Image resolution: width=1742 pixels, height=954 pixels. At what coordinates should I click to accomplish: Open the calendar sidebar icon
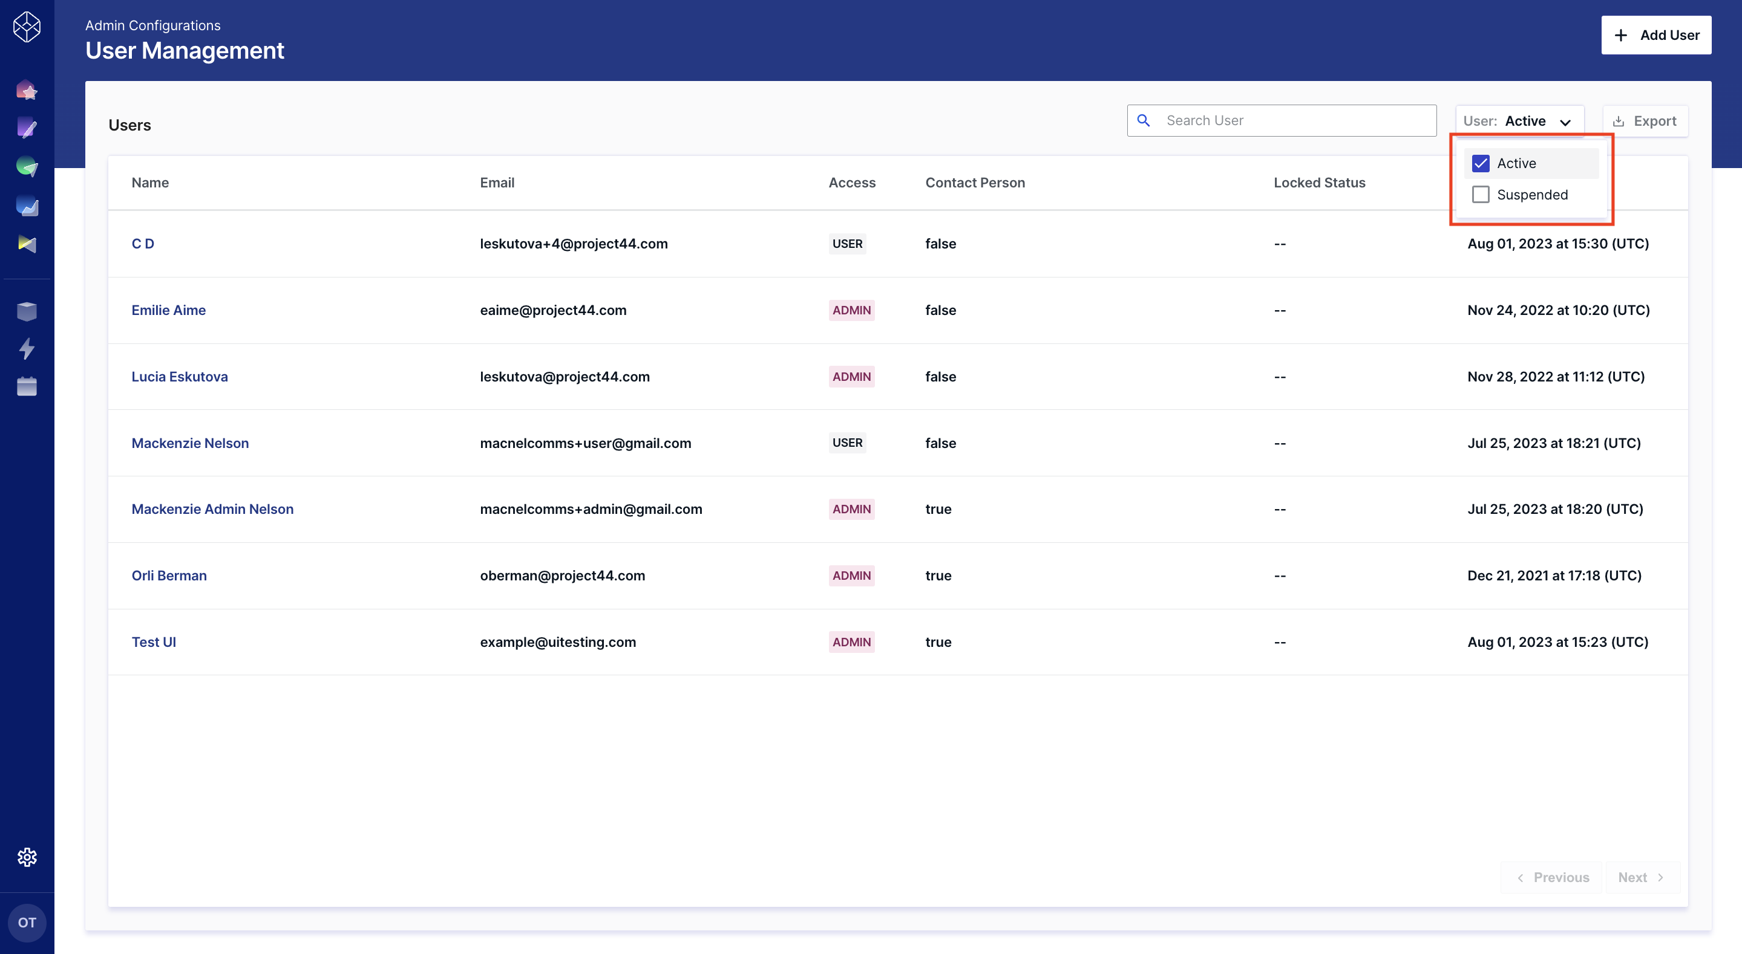point(27,386)
